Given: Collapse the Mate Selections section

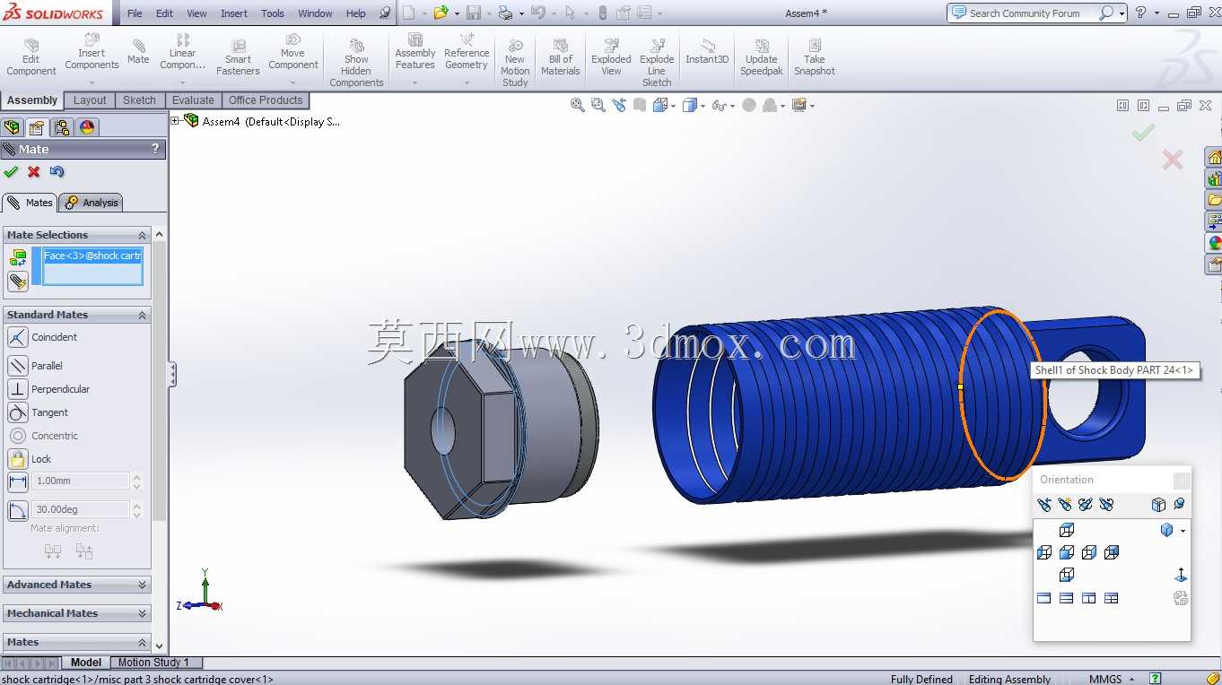Looking at the screenshot, I should point(142,235).
